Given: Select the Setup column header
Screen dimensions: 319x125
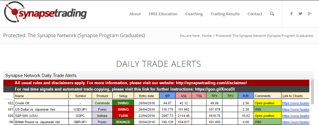Looking at the screenshot, I should [123, 96].
